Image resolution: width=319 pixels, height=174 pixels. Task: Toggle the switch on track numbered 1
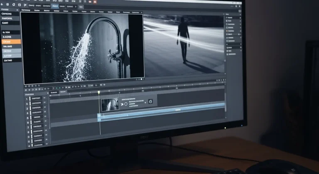tap(44, 98)
